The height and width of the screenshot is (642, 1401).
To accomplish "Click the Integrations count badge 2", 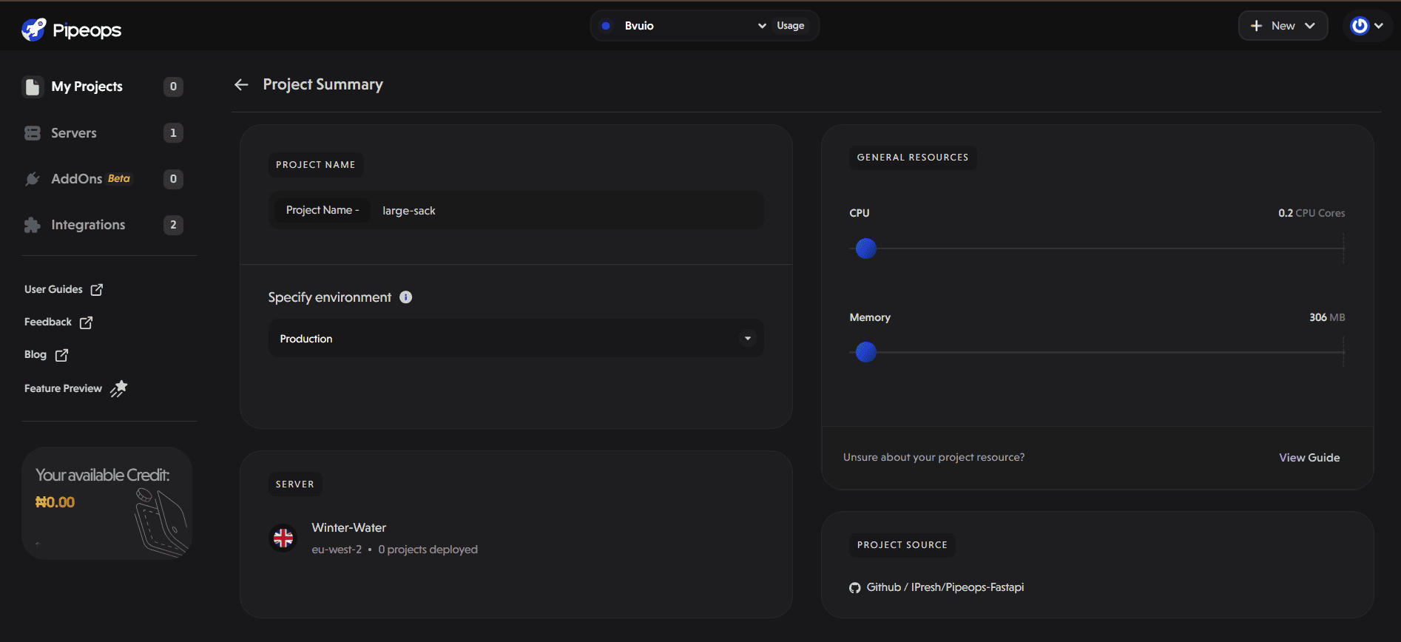I will tap(173, 225).
